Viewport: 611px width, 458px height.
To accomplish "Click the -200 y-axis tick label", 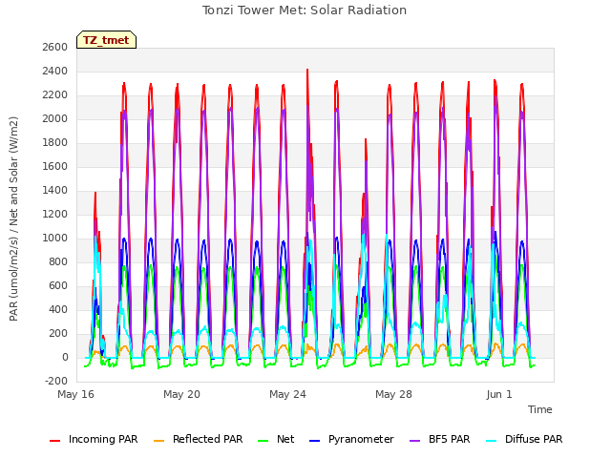I will click(56, 382).
